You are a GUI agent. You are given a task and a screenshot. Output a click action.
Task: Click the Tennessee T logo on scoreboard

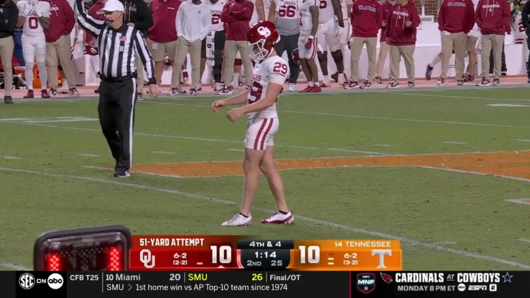pyautogui.click(x=381, y=259)
